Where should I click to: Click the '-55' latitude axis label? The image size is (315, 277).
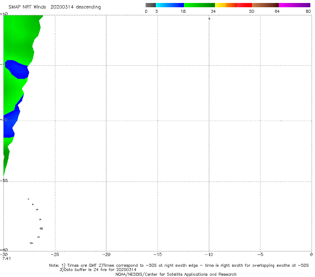coord(4,181)
